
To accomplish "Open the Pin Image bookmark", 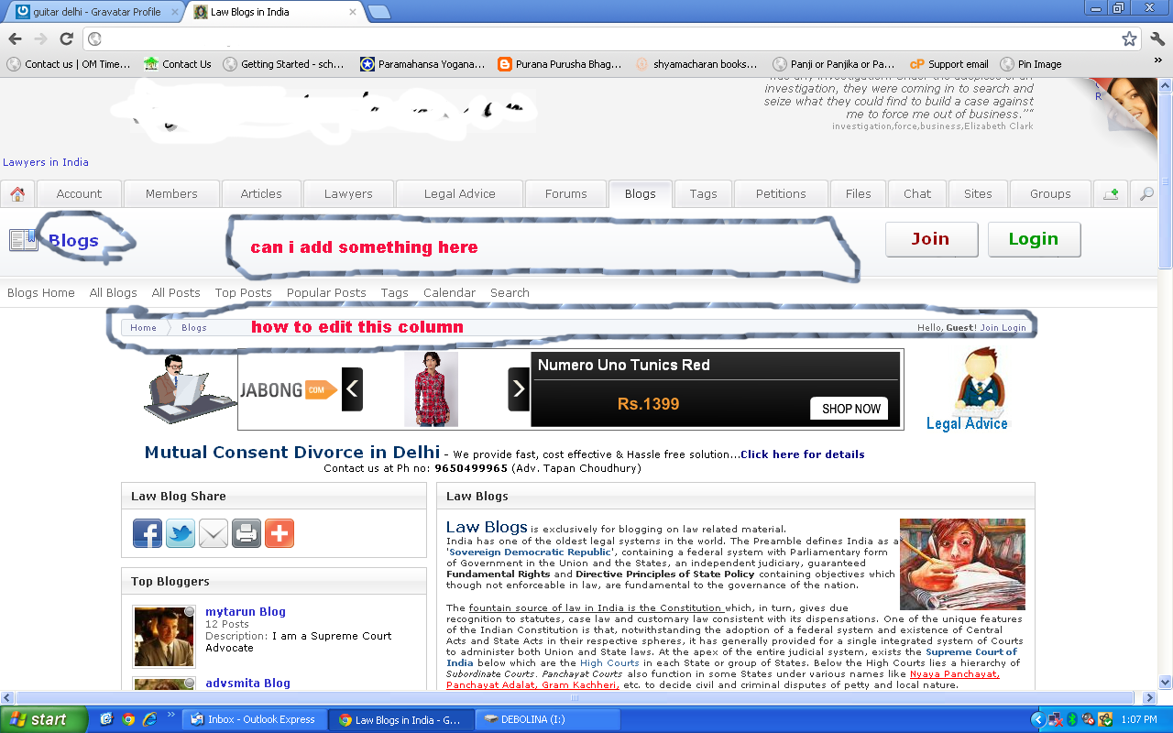I will click(1031, 64).
